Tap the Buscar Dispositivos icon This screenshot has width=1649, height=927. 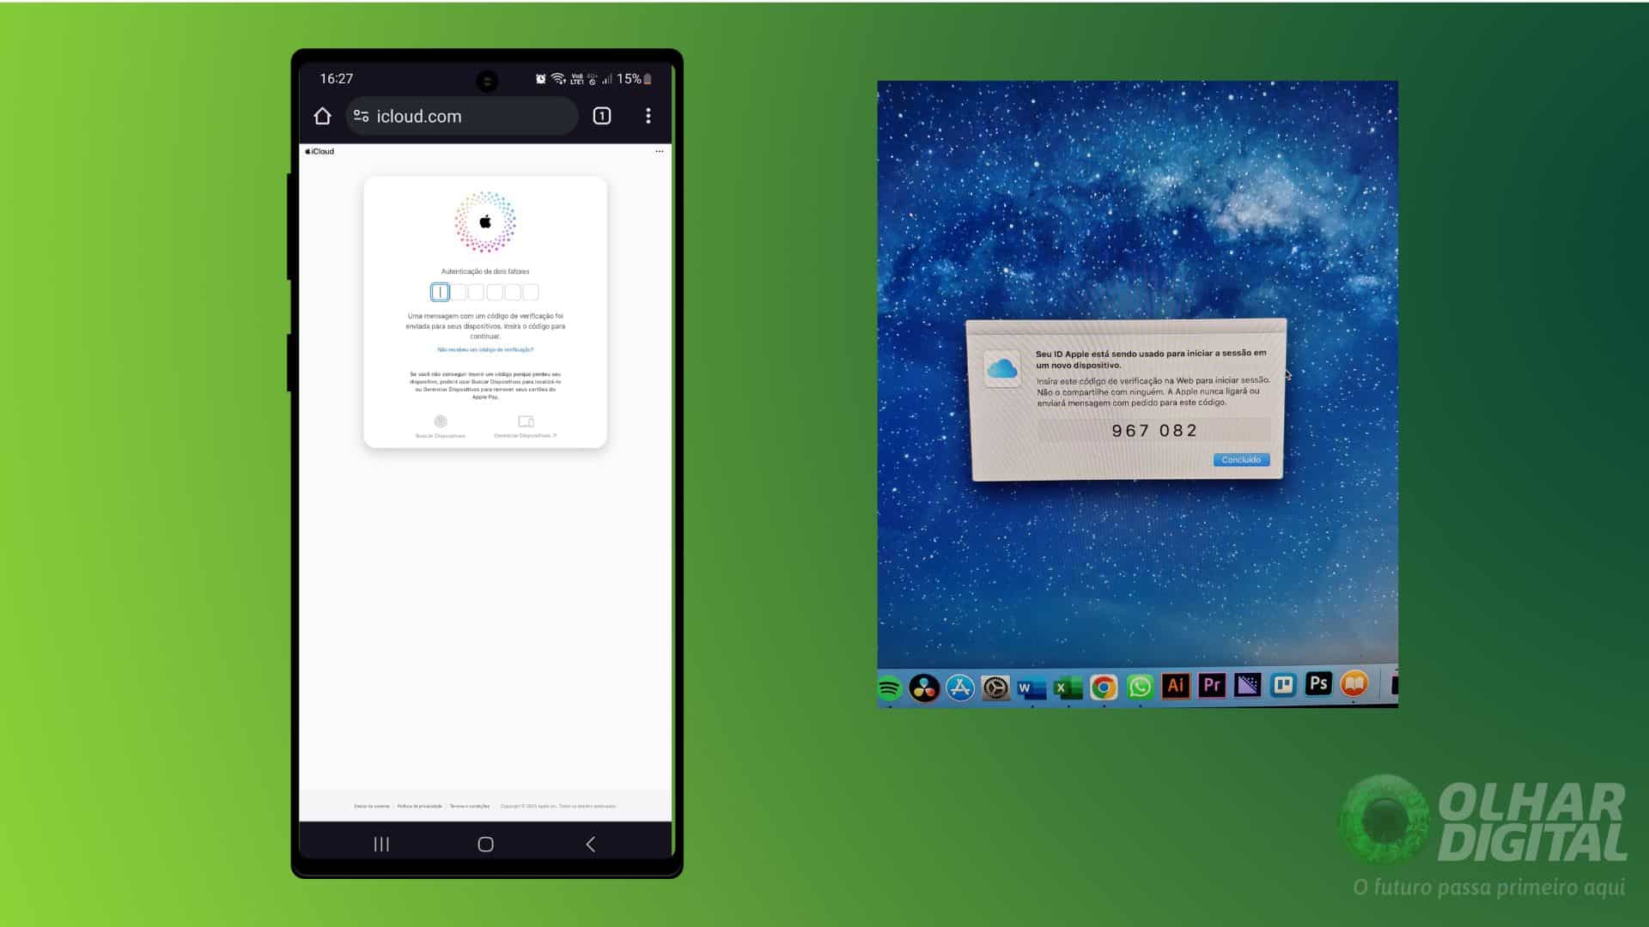pos(441,421)
